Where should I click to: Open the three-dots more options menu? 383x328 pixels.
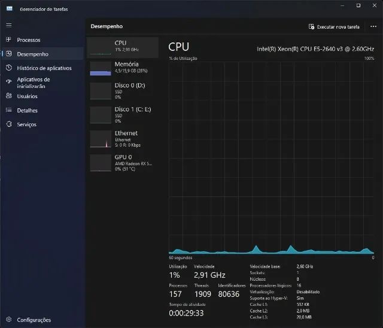373,26
